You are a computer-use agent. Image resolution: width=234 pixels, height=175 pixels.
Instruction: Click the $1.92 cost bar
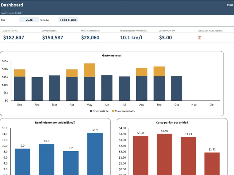point(212,164)
